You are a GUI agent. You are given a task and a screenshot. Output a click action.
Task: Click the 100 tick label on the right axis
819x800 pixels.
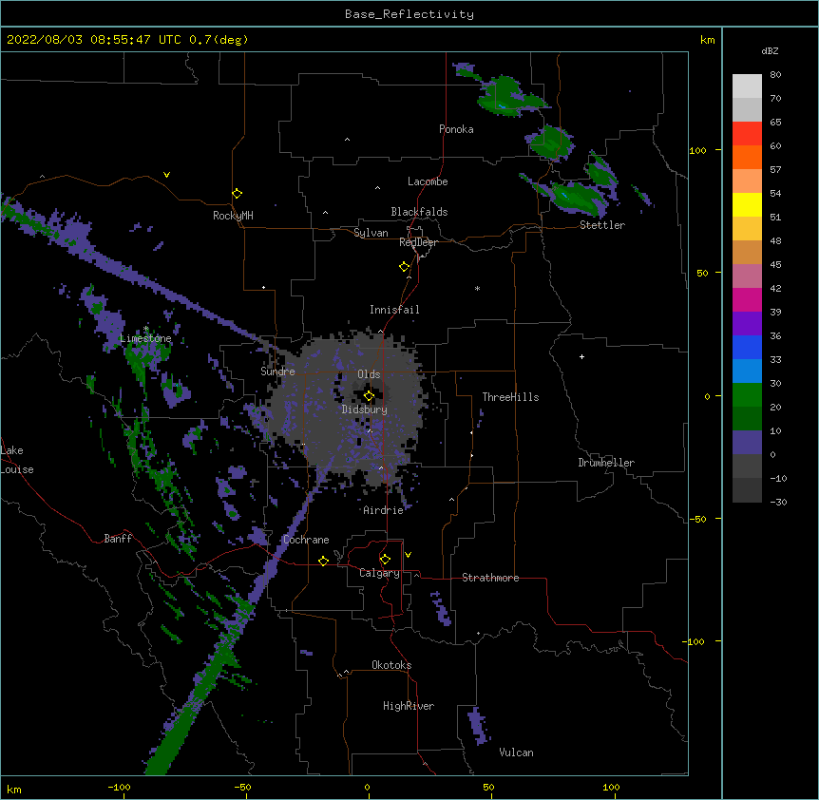tap(697, 150)
